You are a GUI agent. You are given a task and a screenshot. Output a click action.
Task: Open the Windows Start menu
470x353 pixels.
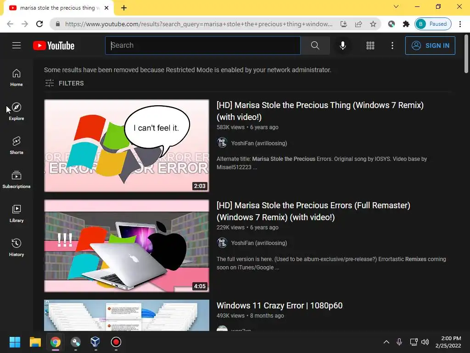pyautogui.click(x=15, y=342)
